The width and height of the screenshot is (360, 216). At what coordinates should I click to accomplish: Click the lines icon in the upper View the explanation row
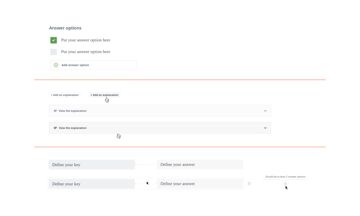pyautogui.click(x=55, y=111)
